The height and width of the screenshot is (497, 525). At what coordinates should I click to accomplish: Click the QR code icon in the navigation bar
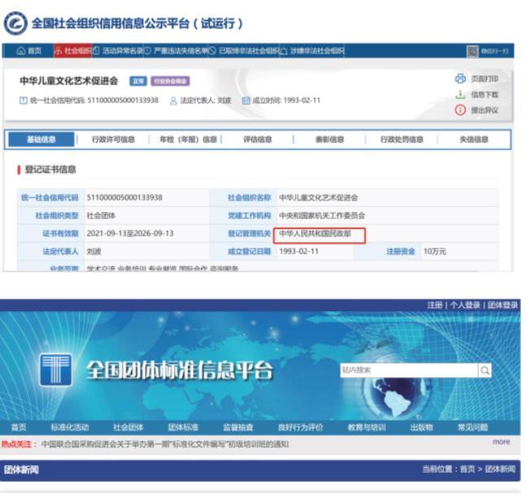[x=472, y=51]
